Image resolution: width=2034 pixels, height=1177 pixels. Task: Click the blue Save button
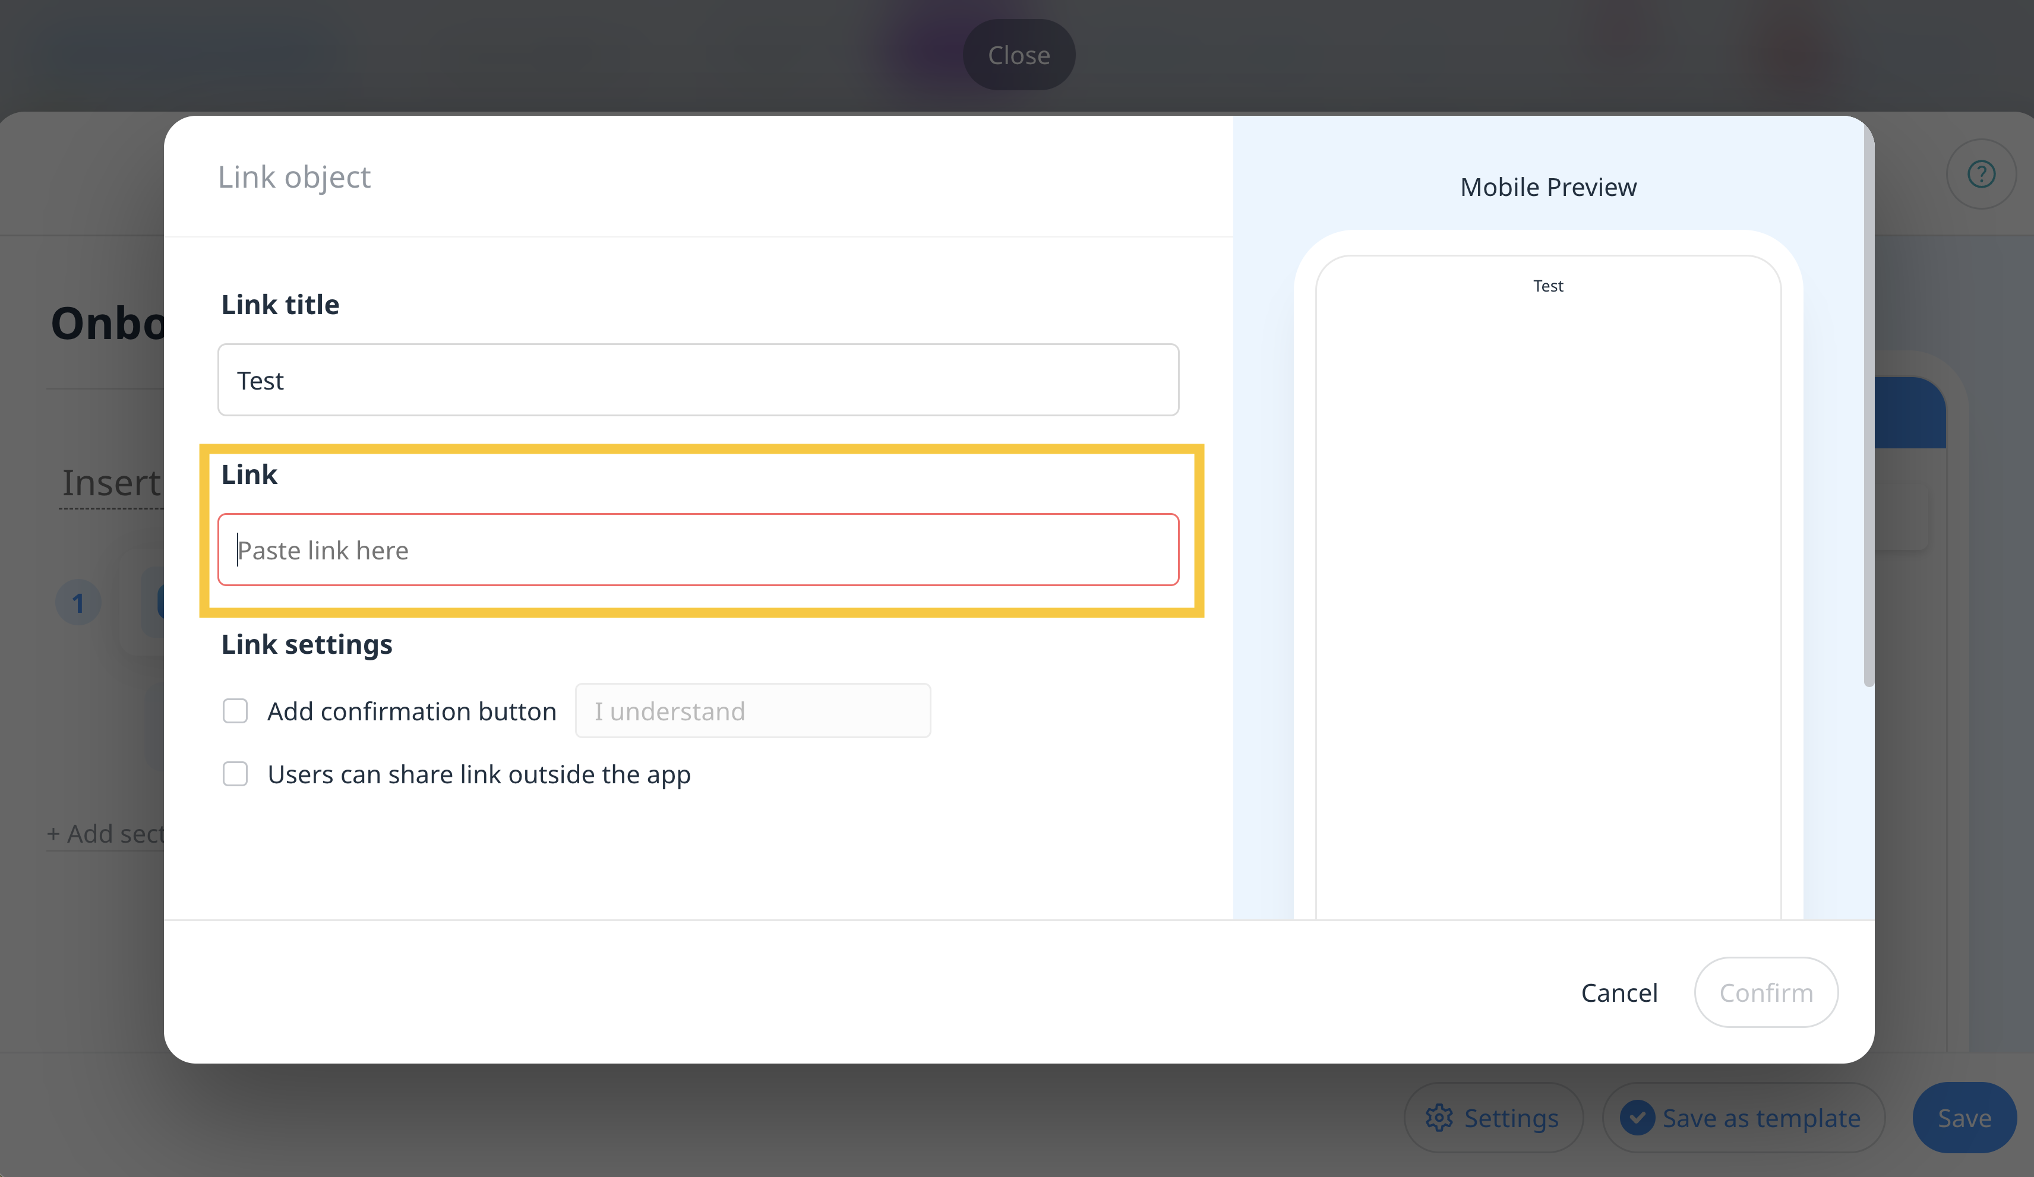[x=1964, y=1117]
